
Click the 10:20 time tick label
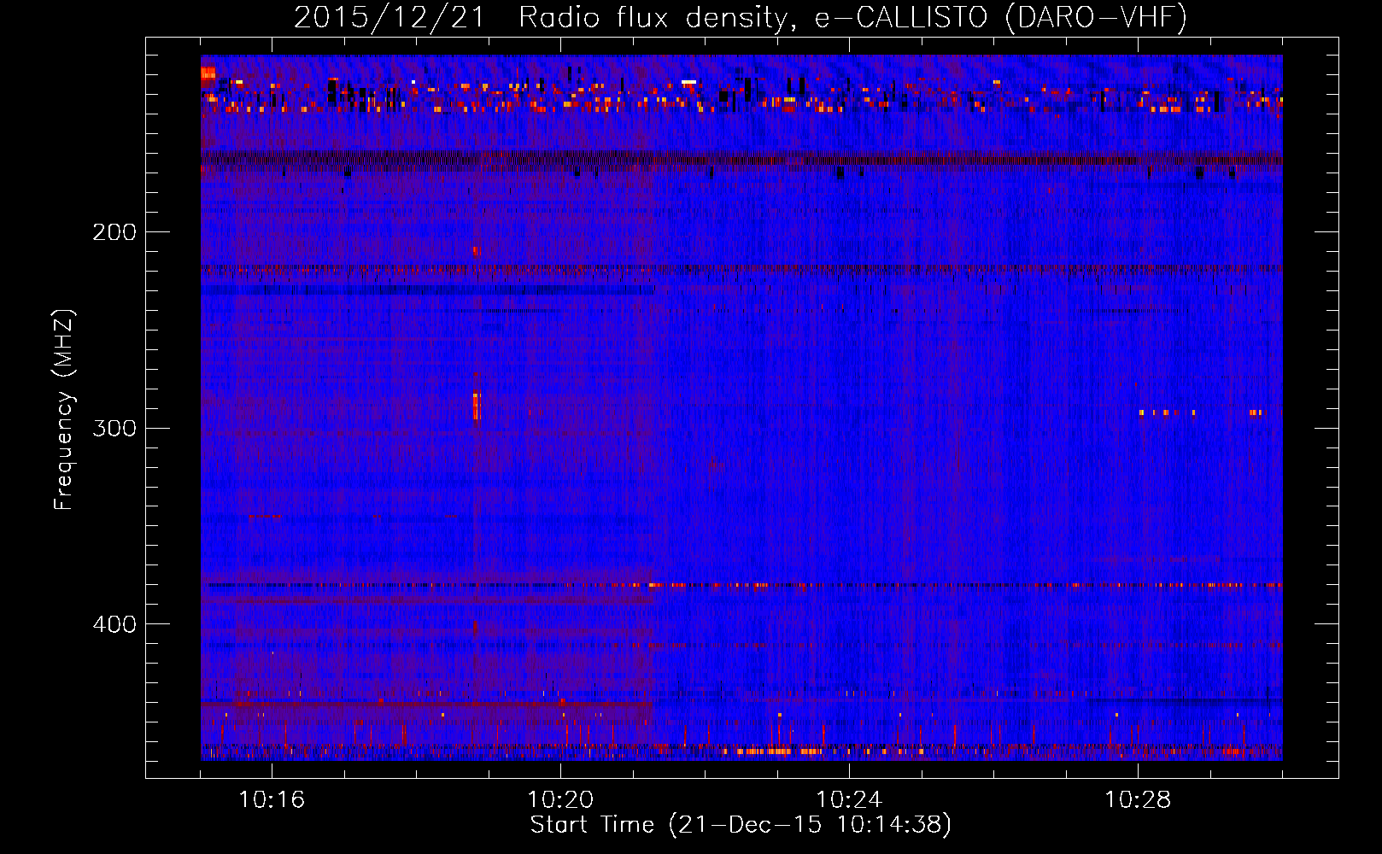click(560, 800)
